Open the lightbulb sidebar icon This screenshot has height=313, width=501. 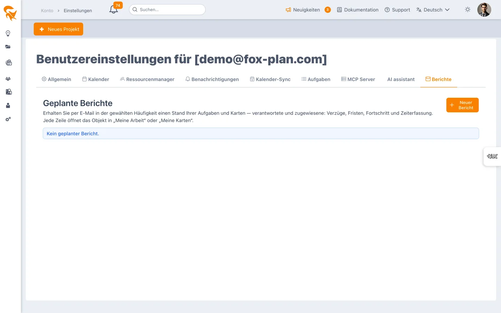pos(8,33)
